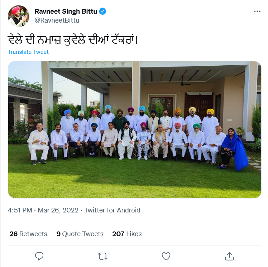Click the blue verified badge
This screenshot has width=268, height=267.
[102, 11]
